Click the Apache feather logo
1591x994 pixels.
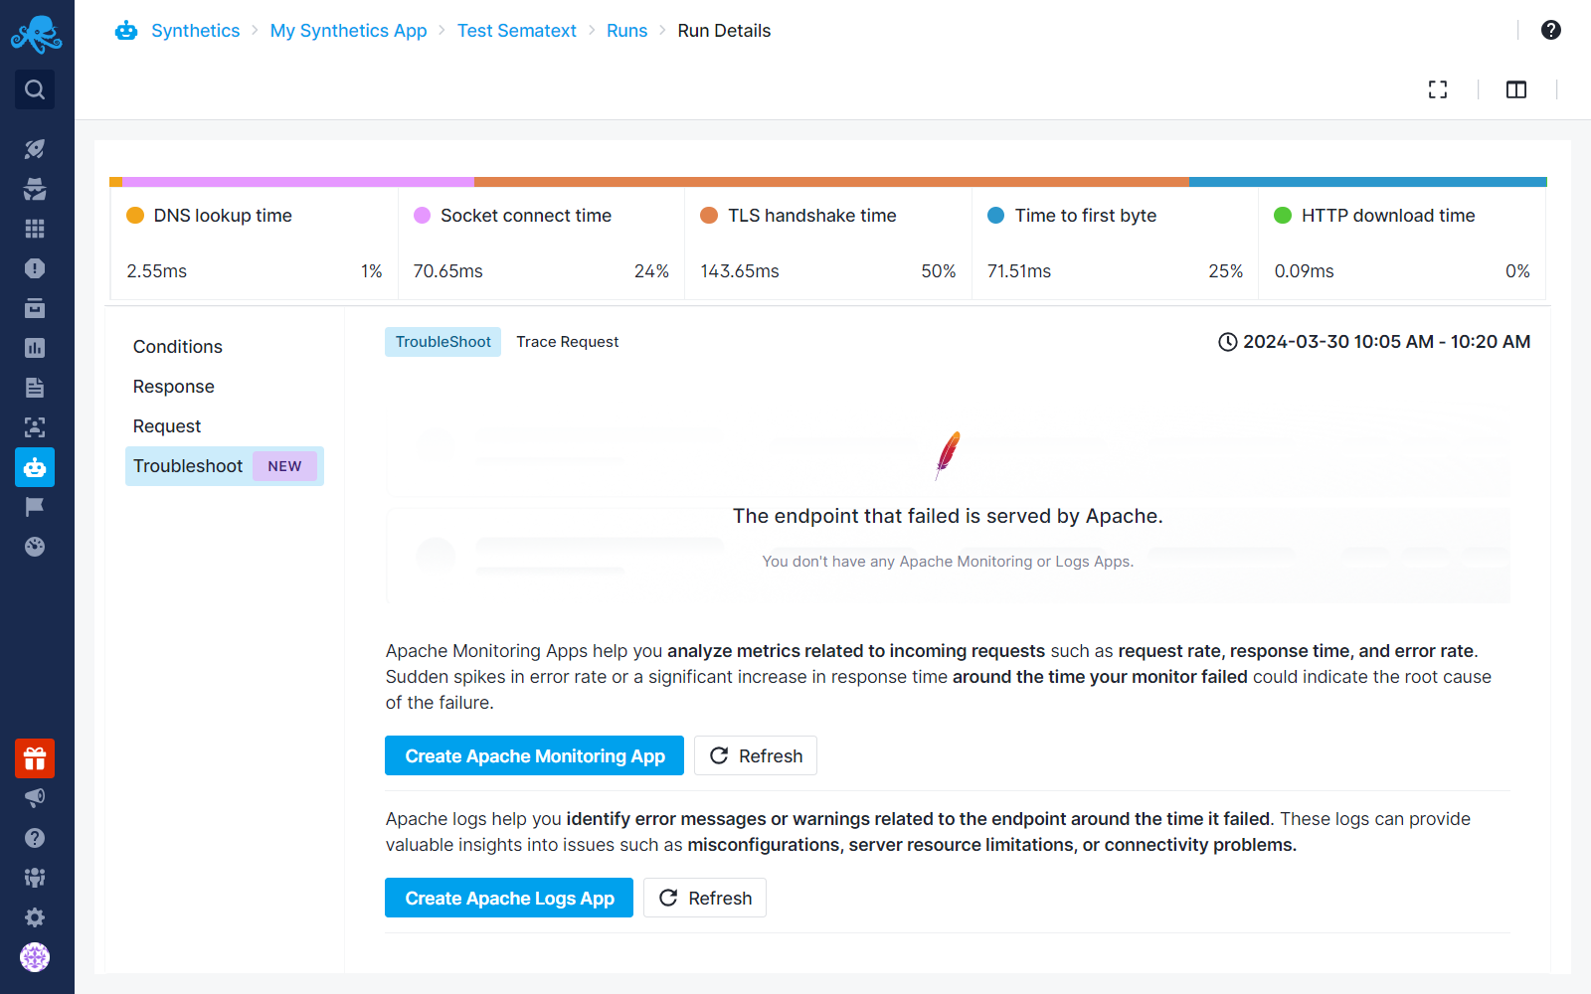(x=949, y=455)
